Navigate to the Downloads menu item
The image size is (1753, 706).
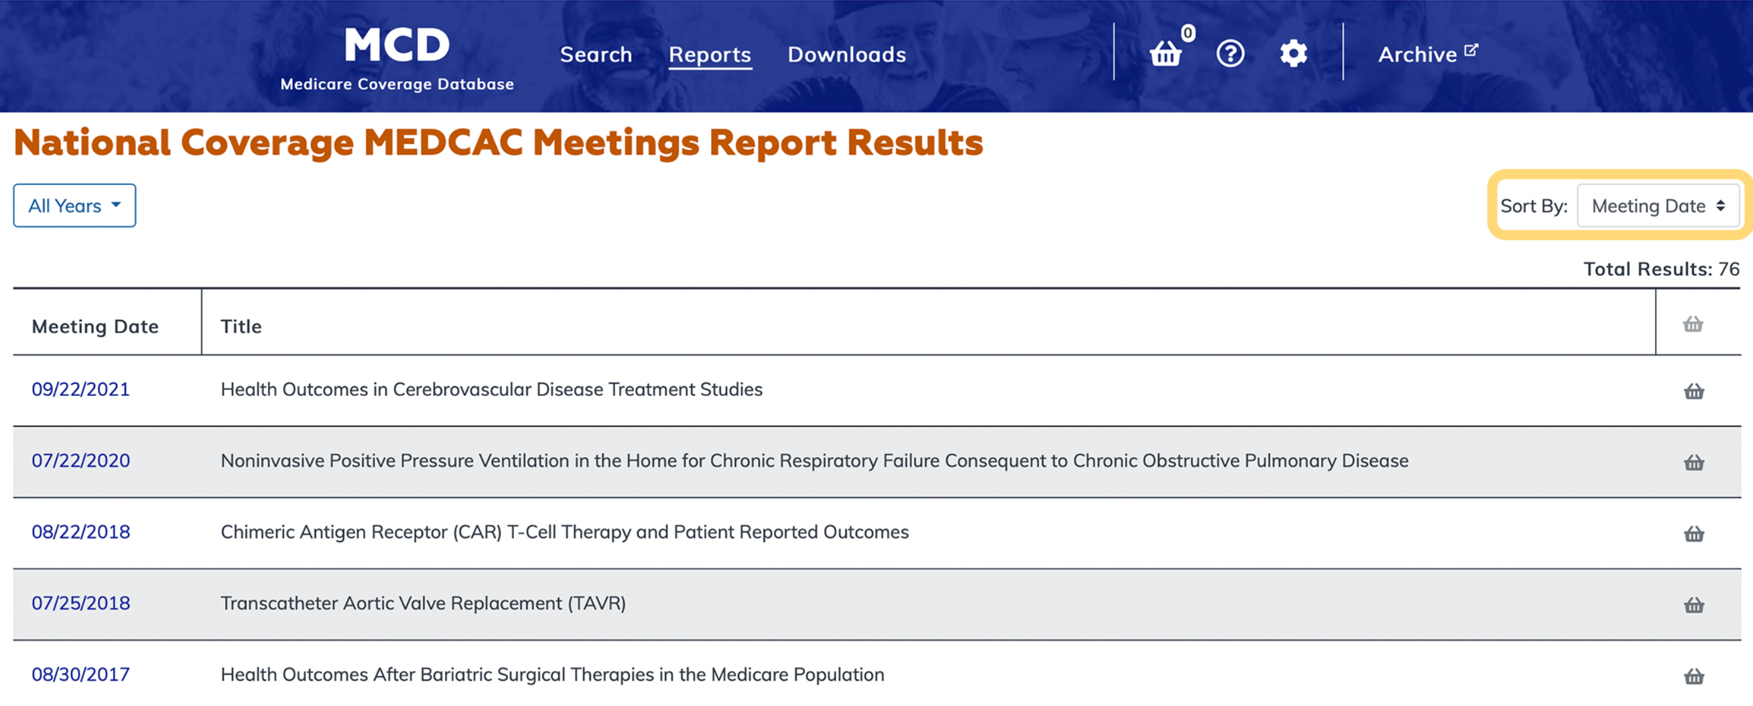pos(846,54)
